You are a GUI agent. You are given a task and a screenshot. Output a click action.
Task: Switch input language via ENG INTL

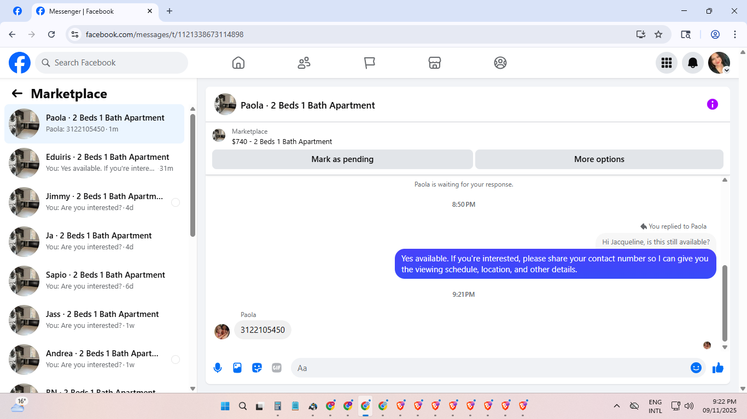(x=655, y=406)
